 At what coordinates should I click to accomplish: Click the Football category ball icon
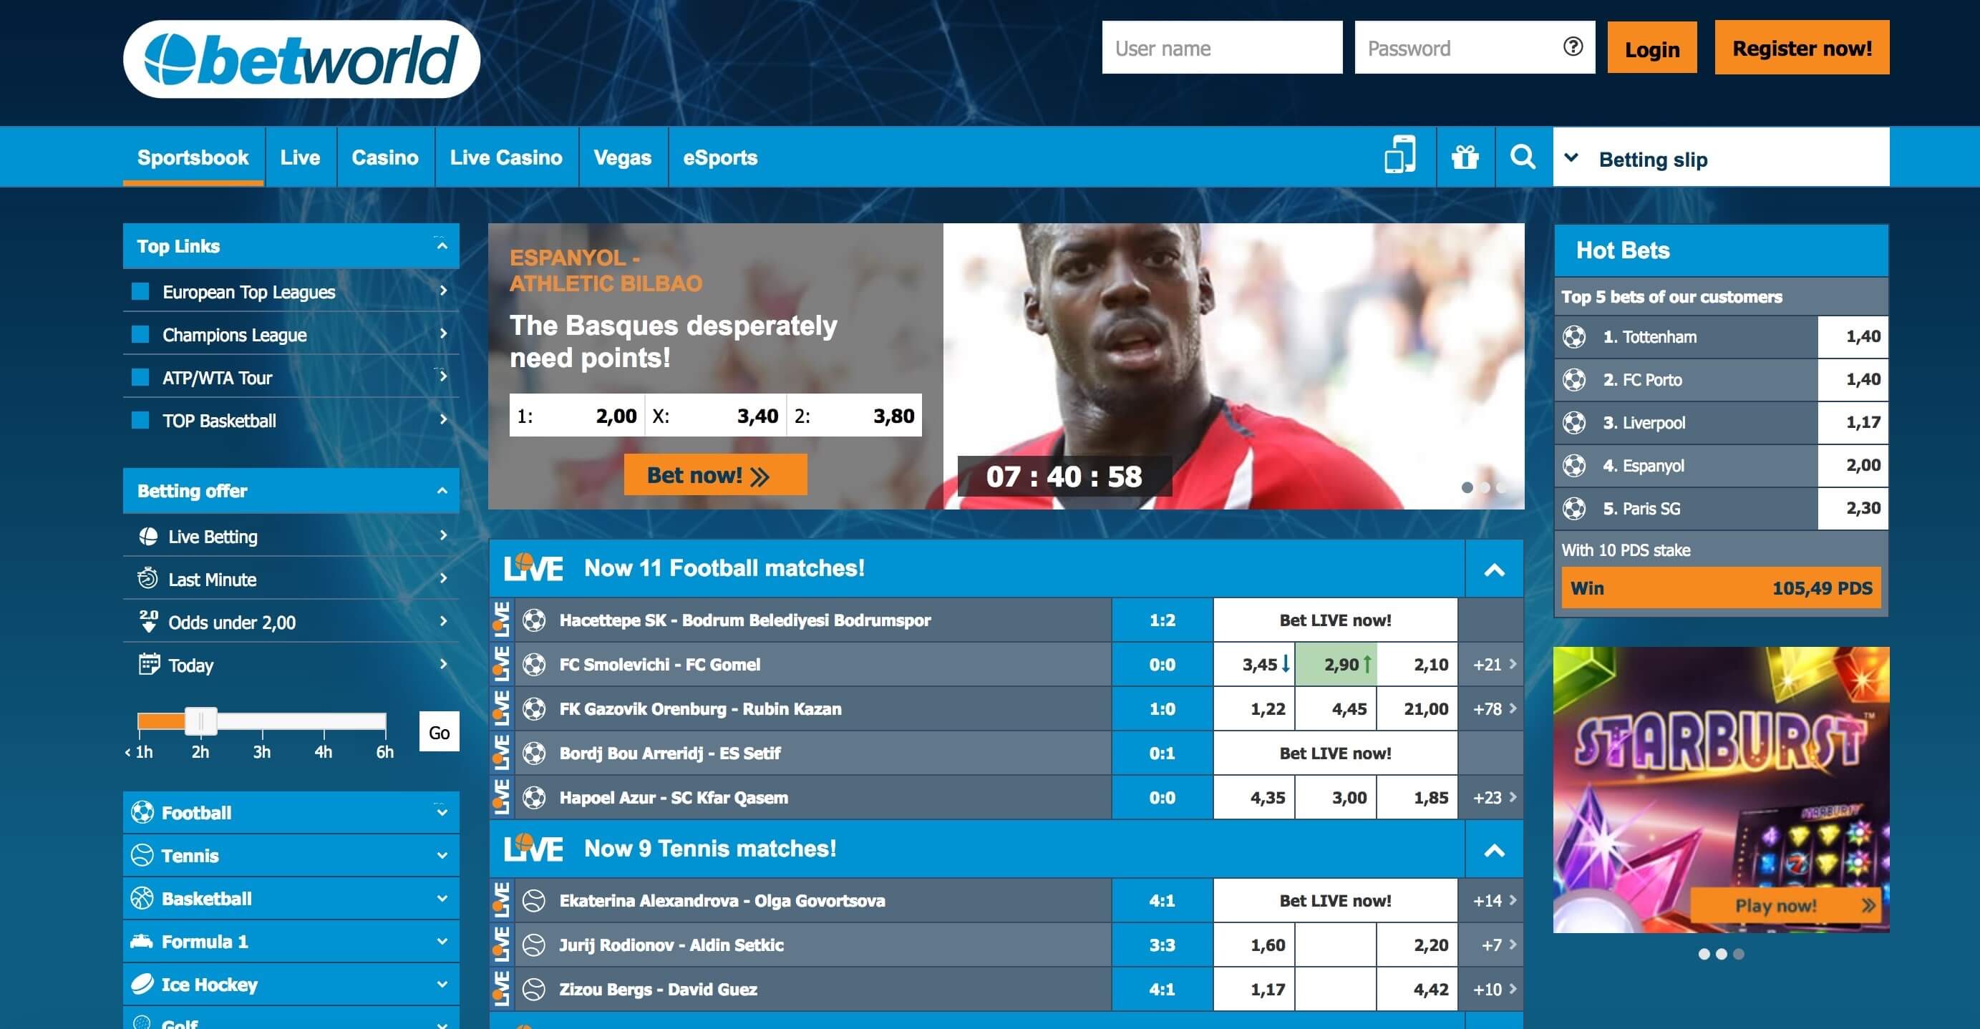click(142, 811)
